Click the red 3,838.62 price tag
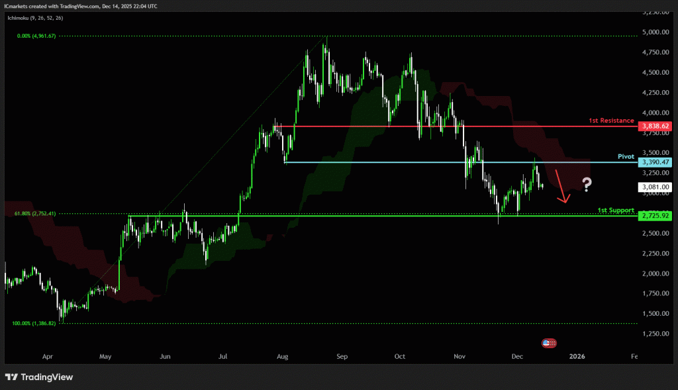 tap(655, 125)
